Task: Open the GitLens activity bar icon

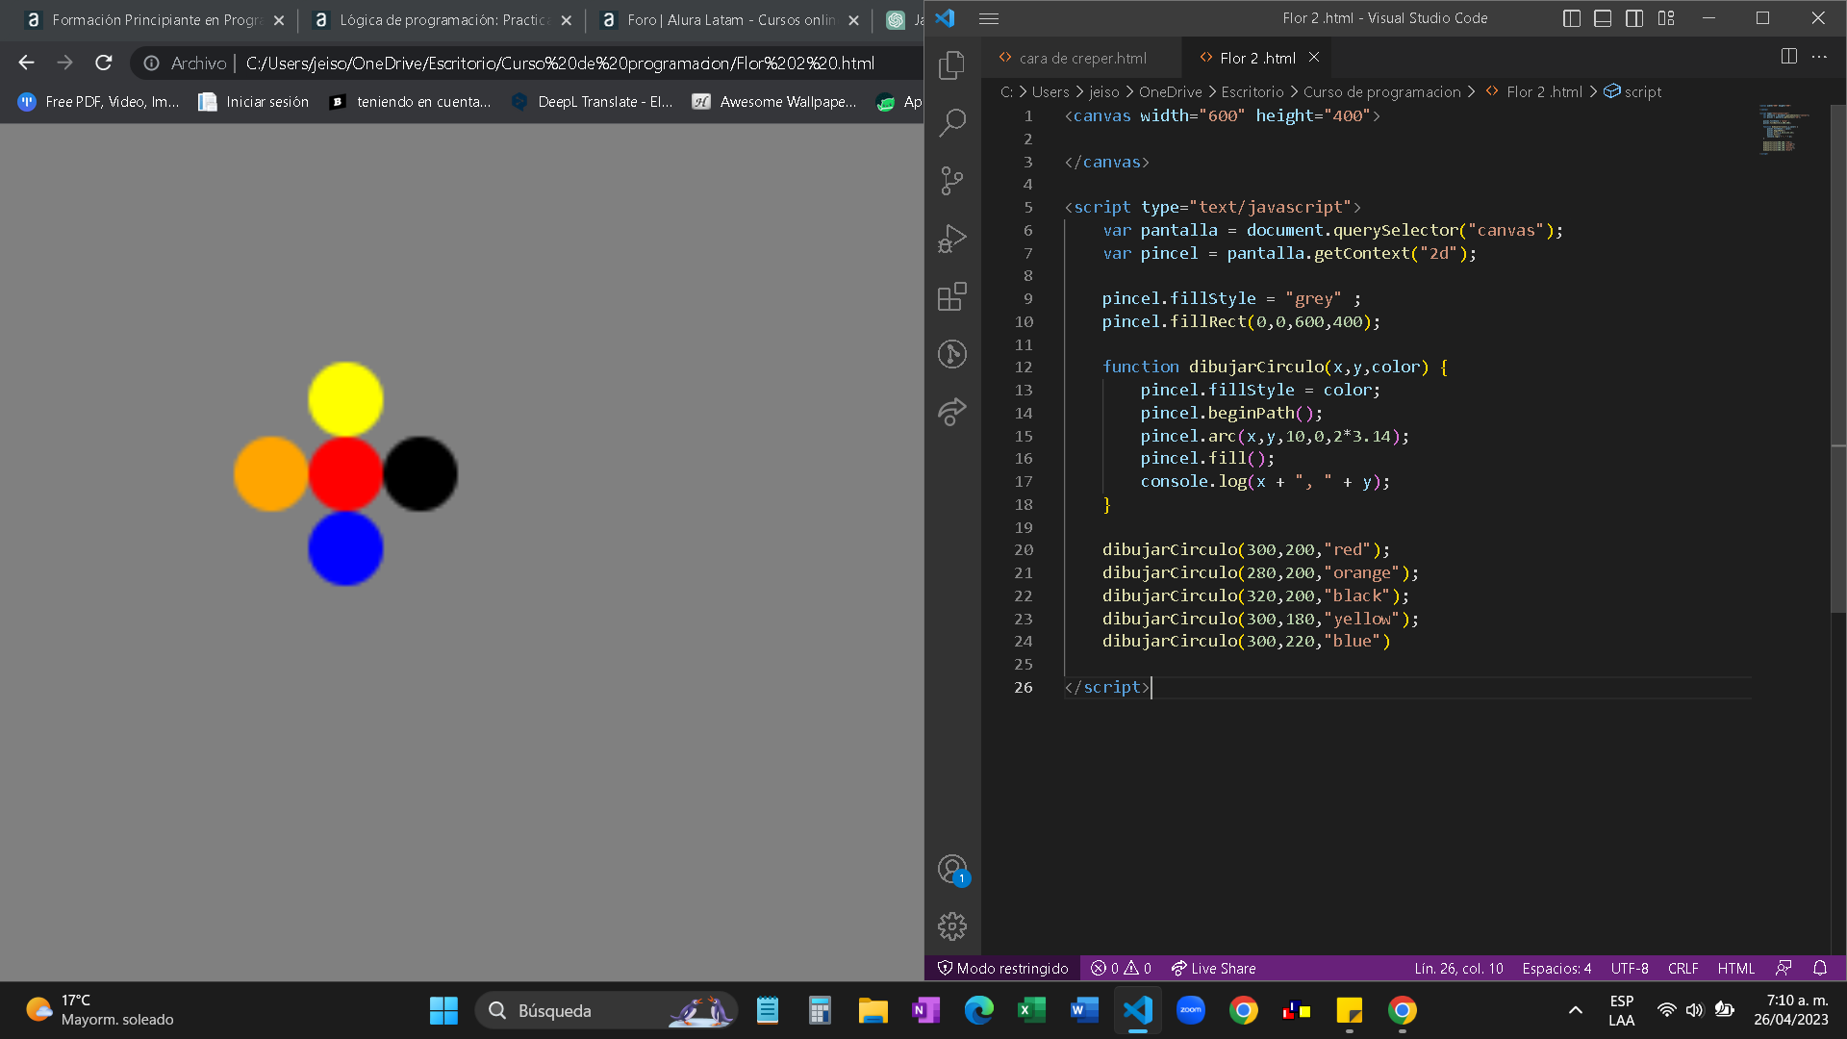Action: 952,354
